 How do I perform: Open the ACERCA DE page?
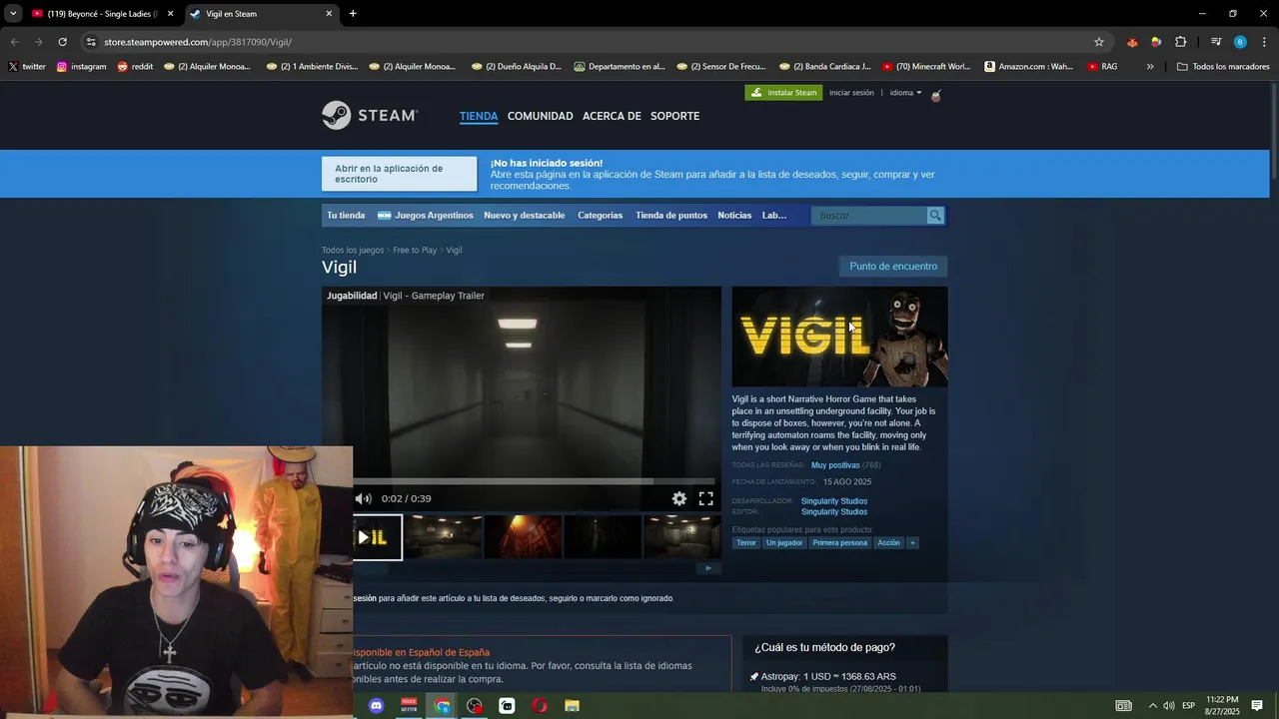coord(612,116)
